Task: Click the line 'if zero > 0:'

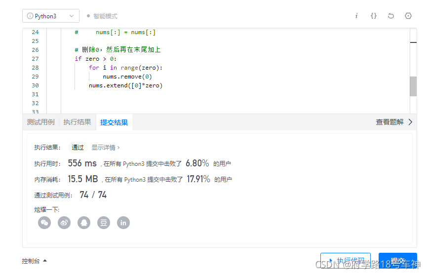Action: point(96,59)
